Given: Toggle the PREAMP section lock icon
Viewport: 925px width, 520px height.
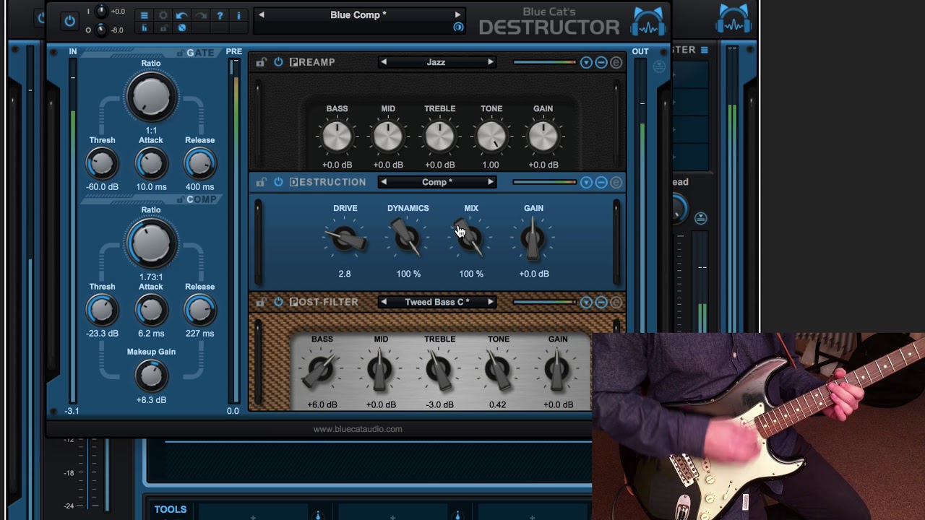Looking at the screenshot, I should point(262,62).
